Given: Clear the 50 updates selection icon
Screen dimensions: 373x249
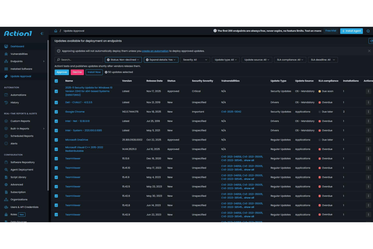Looking at the screenshot, I should click(106, 72).
